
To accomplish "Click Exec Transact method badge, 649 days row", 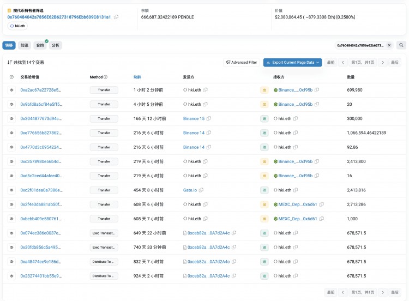I will click(x=104, y=233).
